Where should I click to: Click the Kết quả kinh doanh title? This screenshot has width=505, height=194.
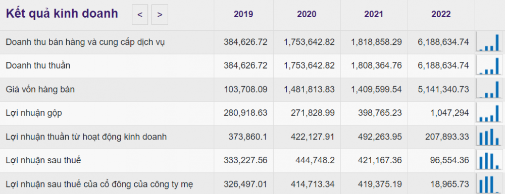pos(62,14)
